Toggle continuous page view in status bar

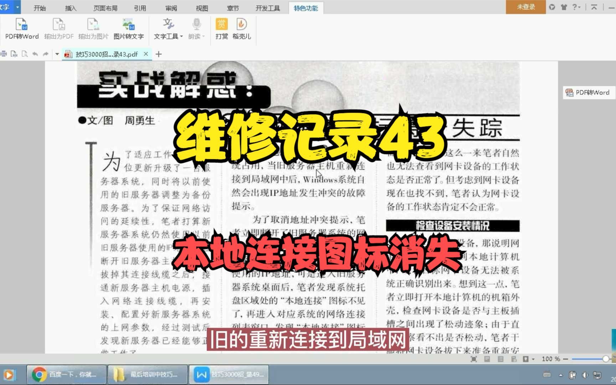[500, 359]
